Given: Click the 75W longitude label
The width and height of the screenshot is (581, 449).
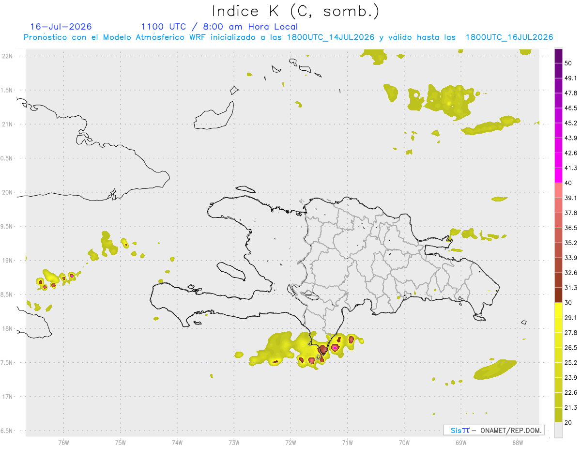Looking at the screenshot, I should (120, 443).
